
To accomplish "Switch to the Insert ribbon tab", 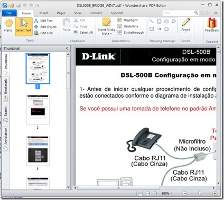I will (x=43, y=13).
